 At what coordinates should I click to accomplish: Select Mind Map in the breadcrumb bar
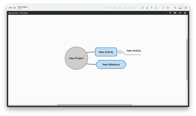(x=24, y=13)
